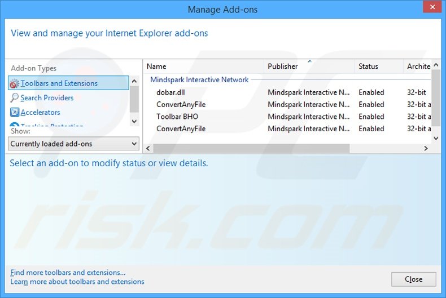Click the add-on list scroll-down arrow
446x298 pixels.
tap(436, 138)
